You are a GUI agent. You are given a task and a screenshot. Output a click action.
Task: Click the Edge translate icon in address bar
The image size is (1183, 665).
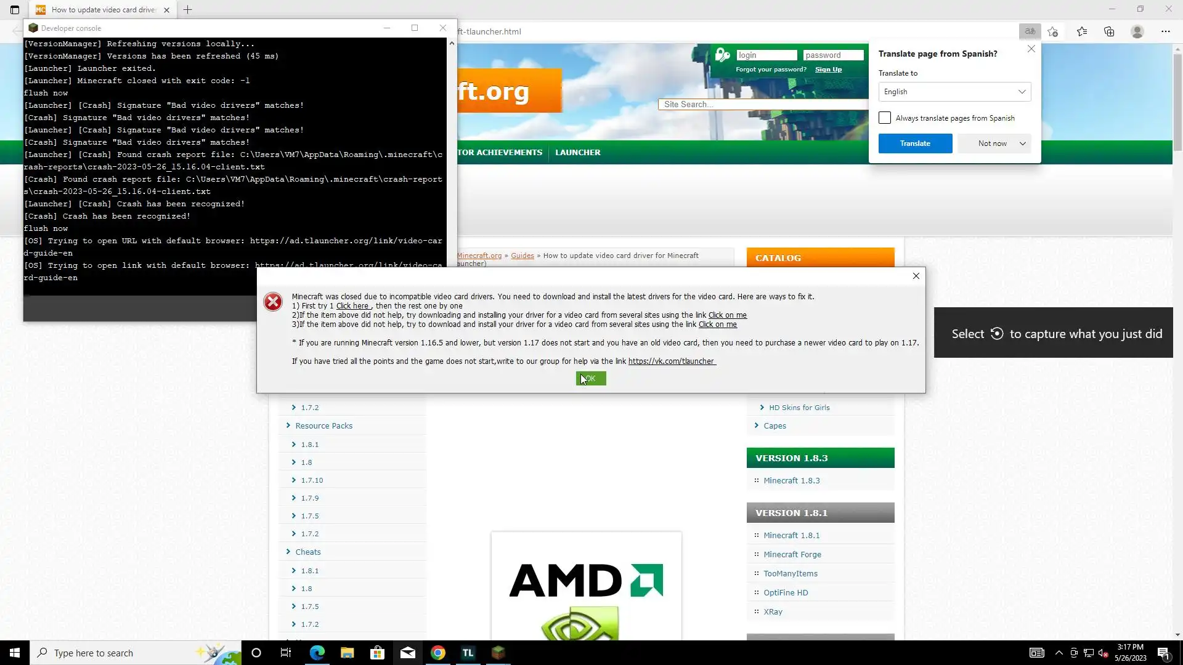tap(1030, 31)
